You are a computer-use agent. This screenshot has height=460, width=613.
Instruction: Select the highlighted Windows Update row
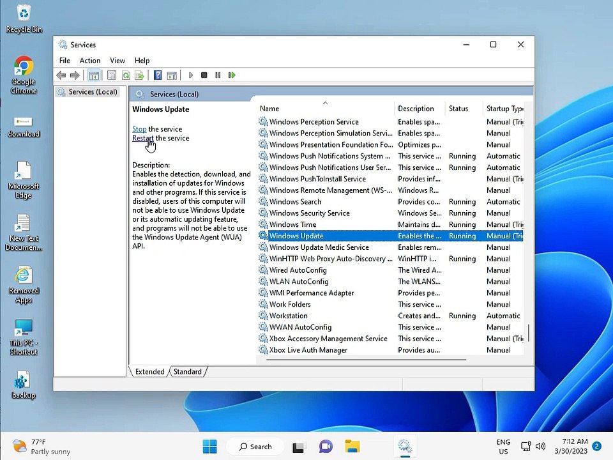pos(391,236)
